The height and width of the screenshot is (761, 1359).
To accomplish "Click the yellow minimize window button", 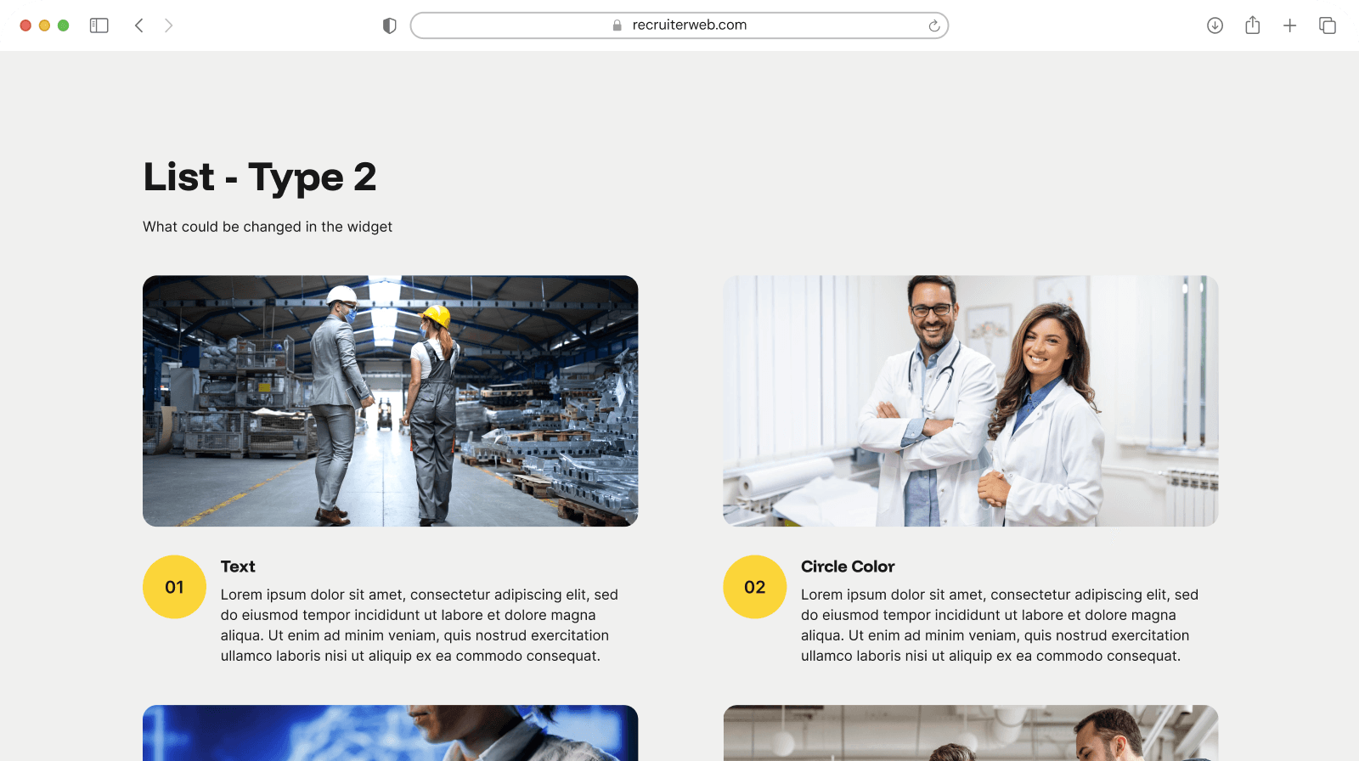I will click(x=44, y=25).
